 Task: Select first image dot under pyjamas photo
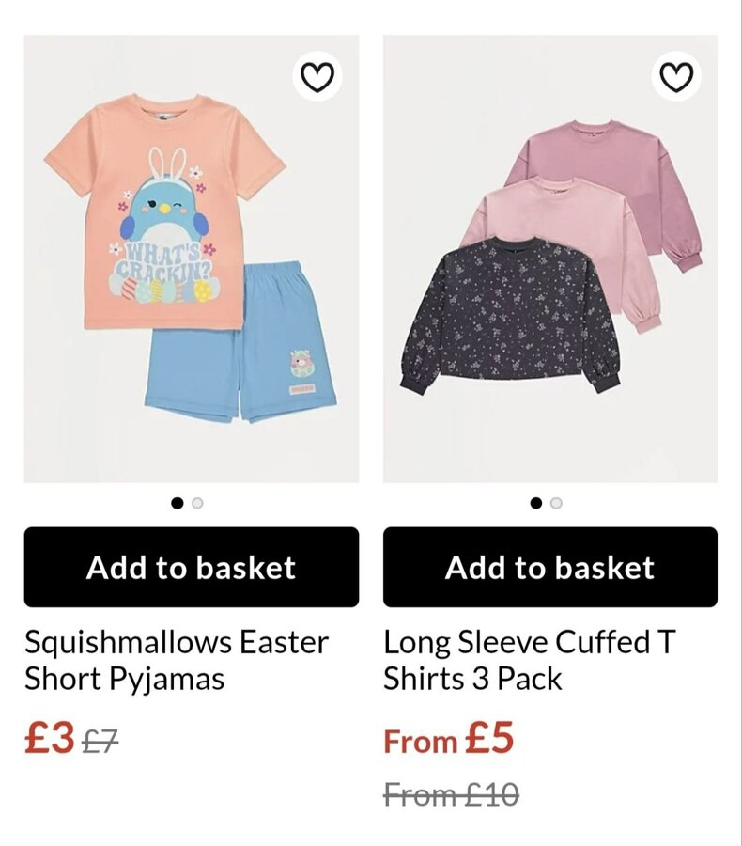[x=178, y=503]
